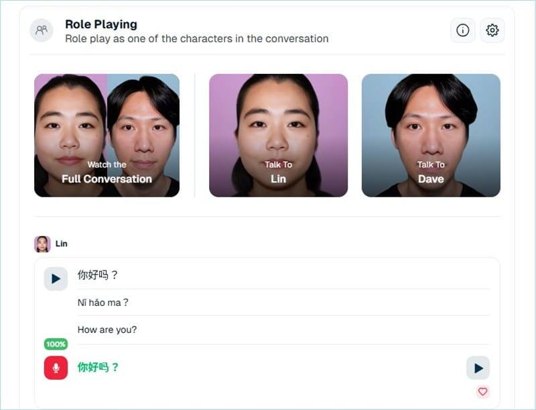536x410 pixels.
Task: Click the green 100% score badge
Action: [56, 344]
